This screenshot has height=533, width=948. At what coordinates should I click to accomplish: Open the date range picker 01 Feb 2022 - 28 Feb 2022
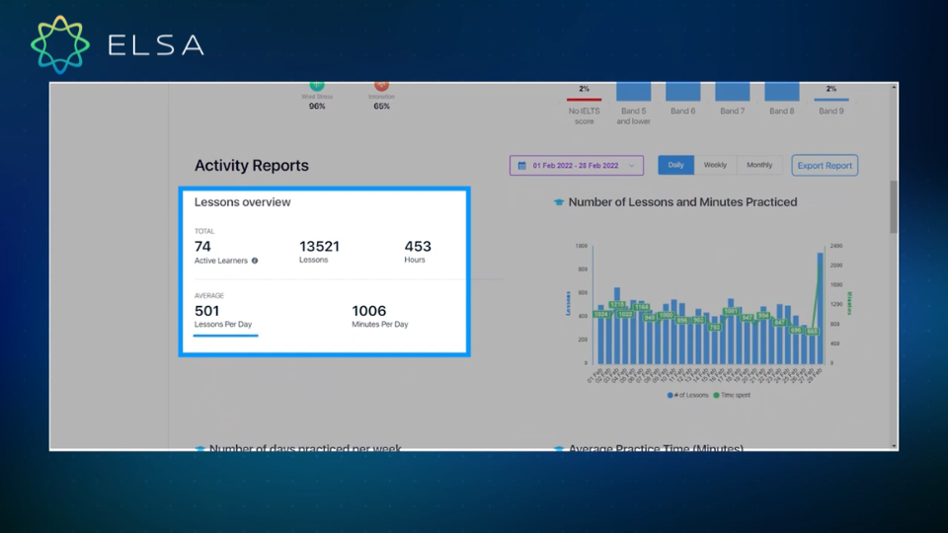pyautogui.click(x=576, y=166)
